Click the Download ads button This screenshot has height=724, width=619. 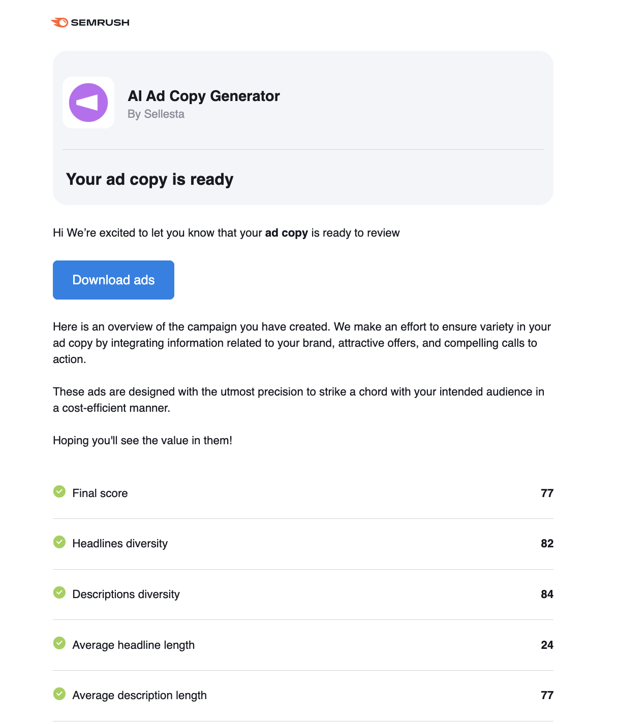pos(113,280)
